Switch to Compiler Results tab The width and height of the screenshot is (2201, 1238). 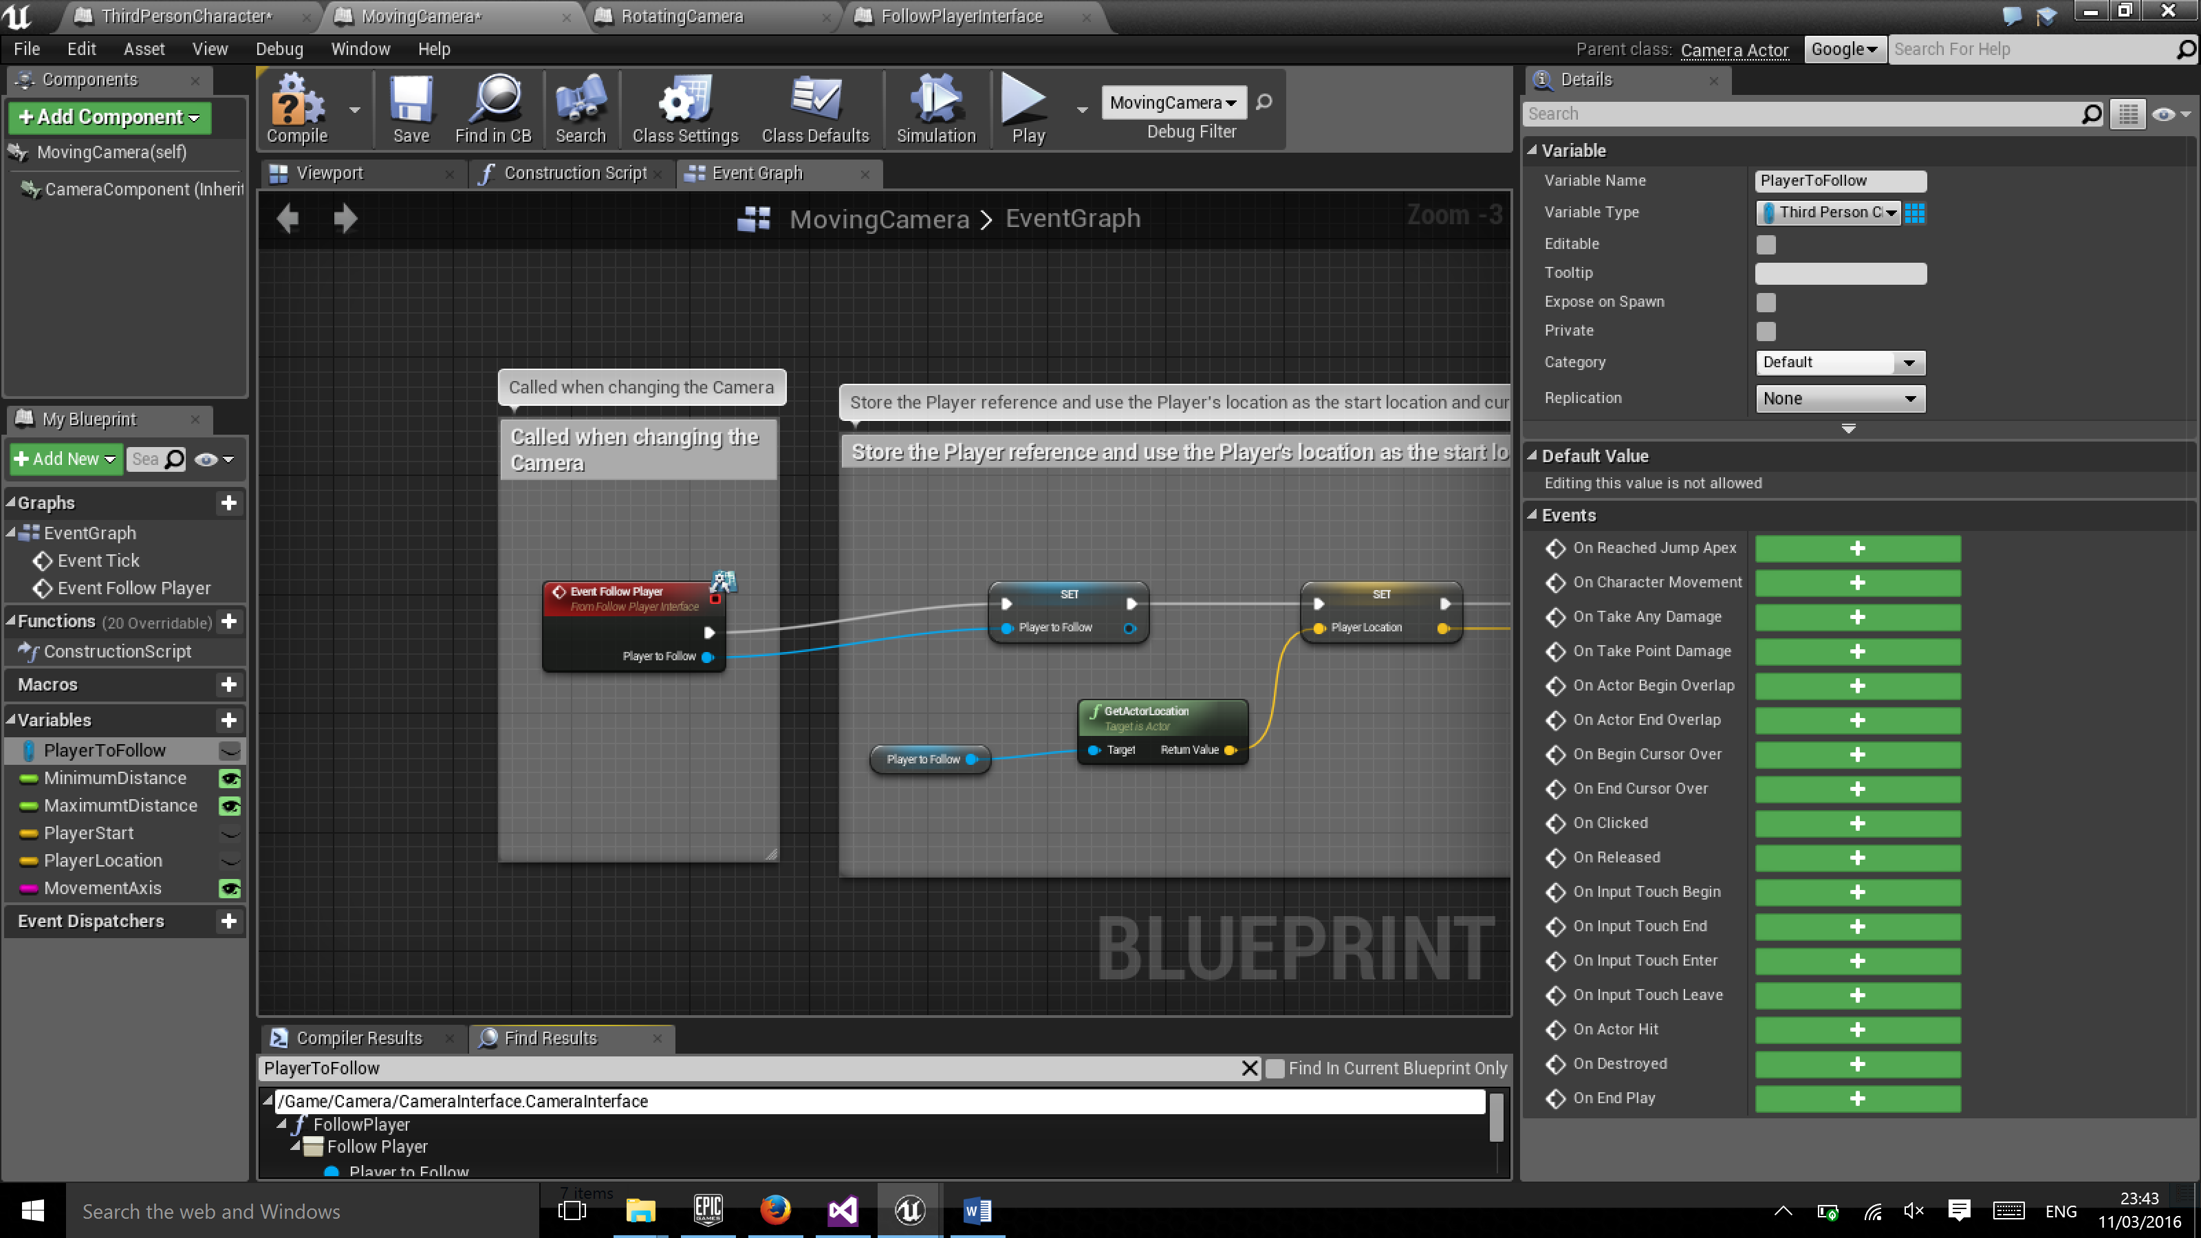pos(359,1038)
